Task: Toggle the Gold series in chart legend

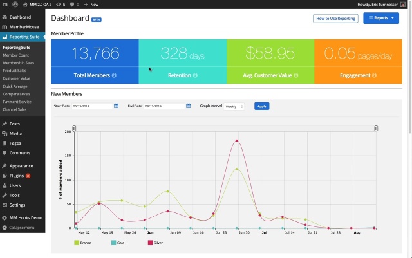Action: pos(113,243)
